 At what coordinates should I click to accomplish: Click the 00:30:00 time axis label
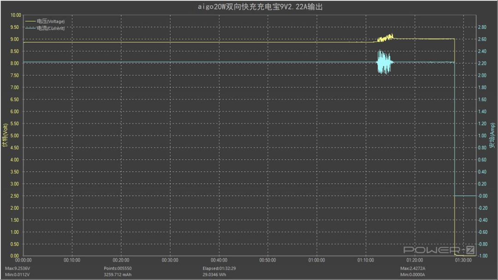point(170,260)
